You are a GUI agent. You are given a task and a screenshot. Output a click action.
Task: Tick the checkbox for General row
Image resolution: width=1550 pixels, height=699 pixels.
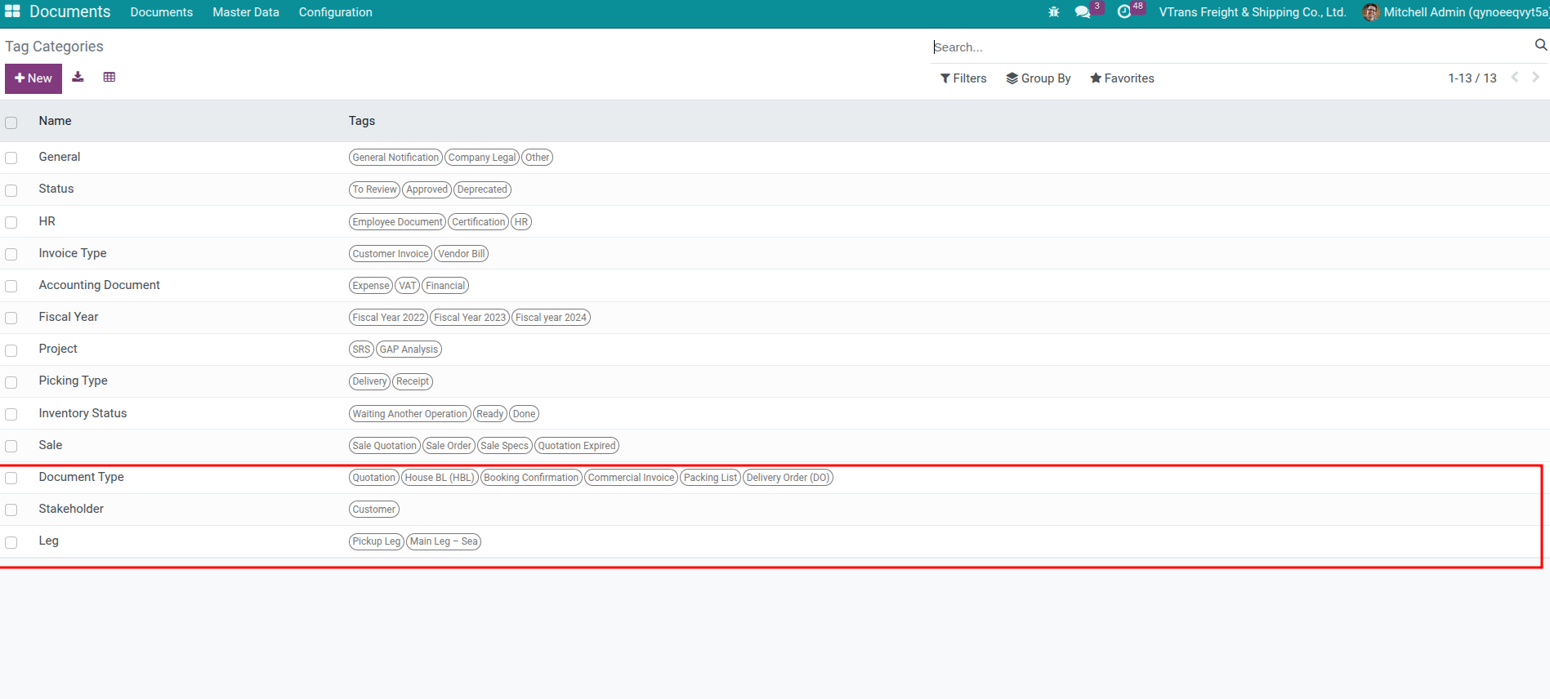[x=11, y=158]
